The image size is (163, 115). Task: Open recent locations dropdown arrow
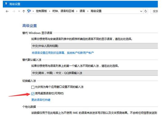point(19,11)
